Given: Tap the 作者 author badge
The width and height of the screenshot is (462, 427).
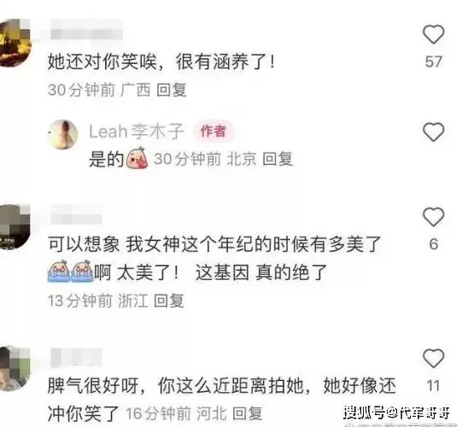Looking at the screenshot, I should [x=213, y=132].
